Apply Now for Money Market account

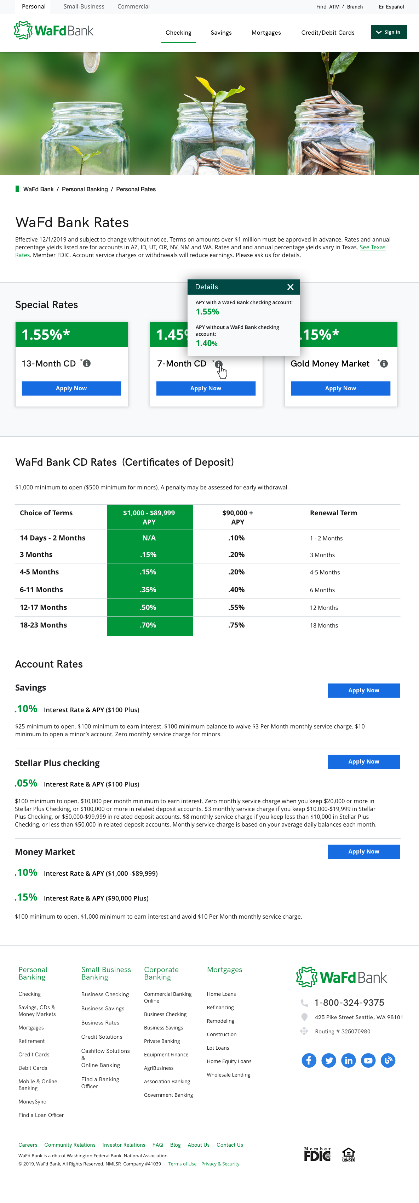click(x=363, y=851)
